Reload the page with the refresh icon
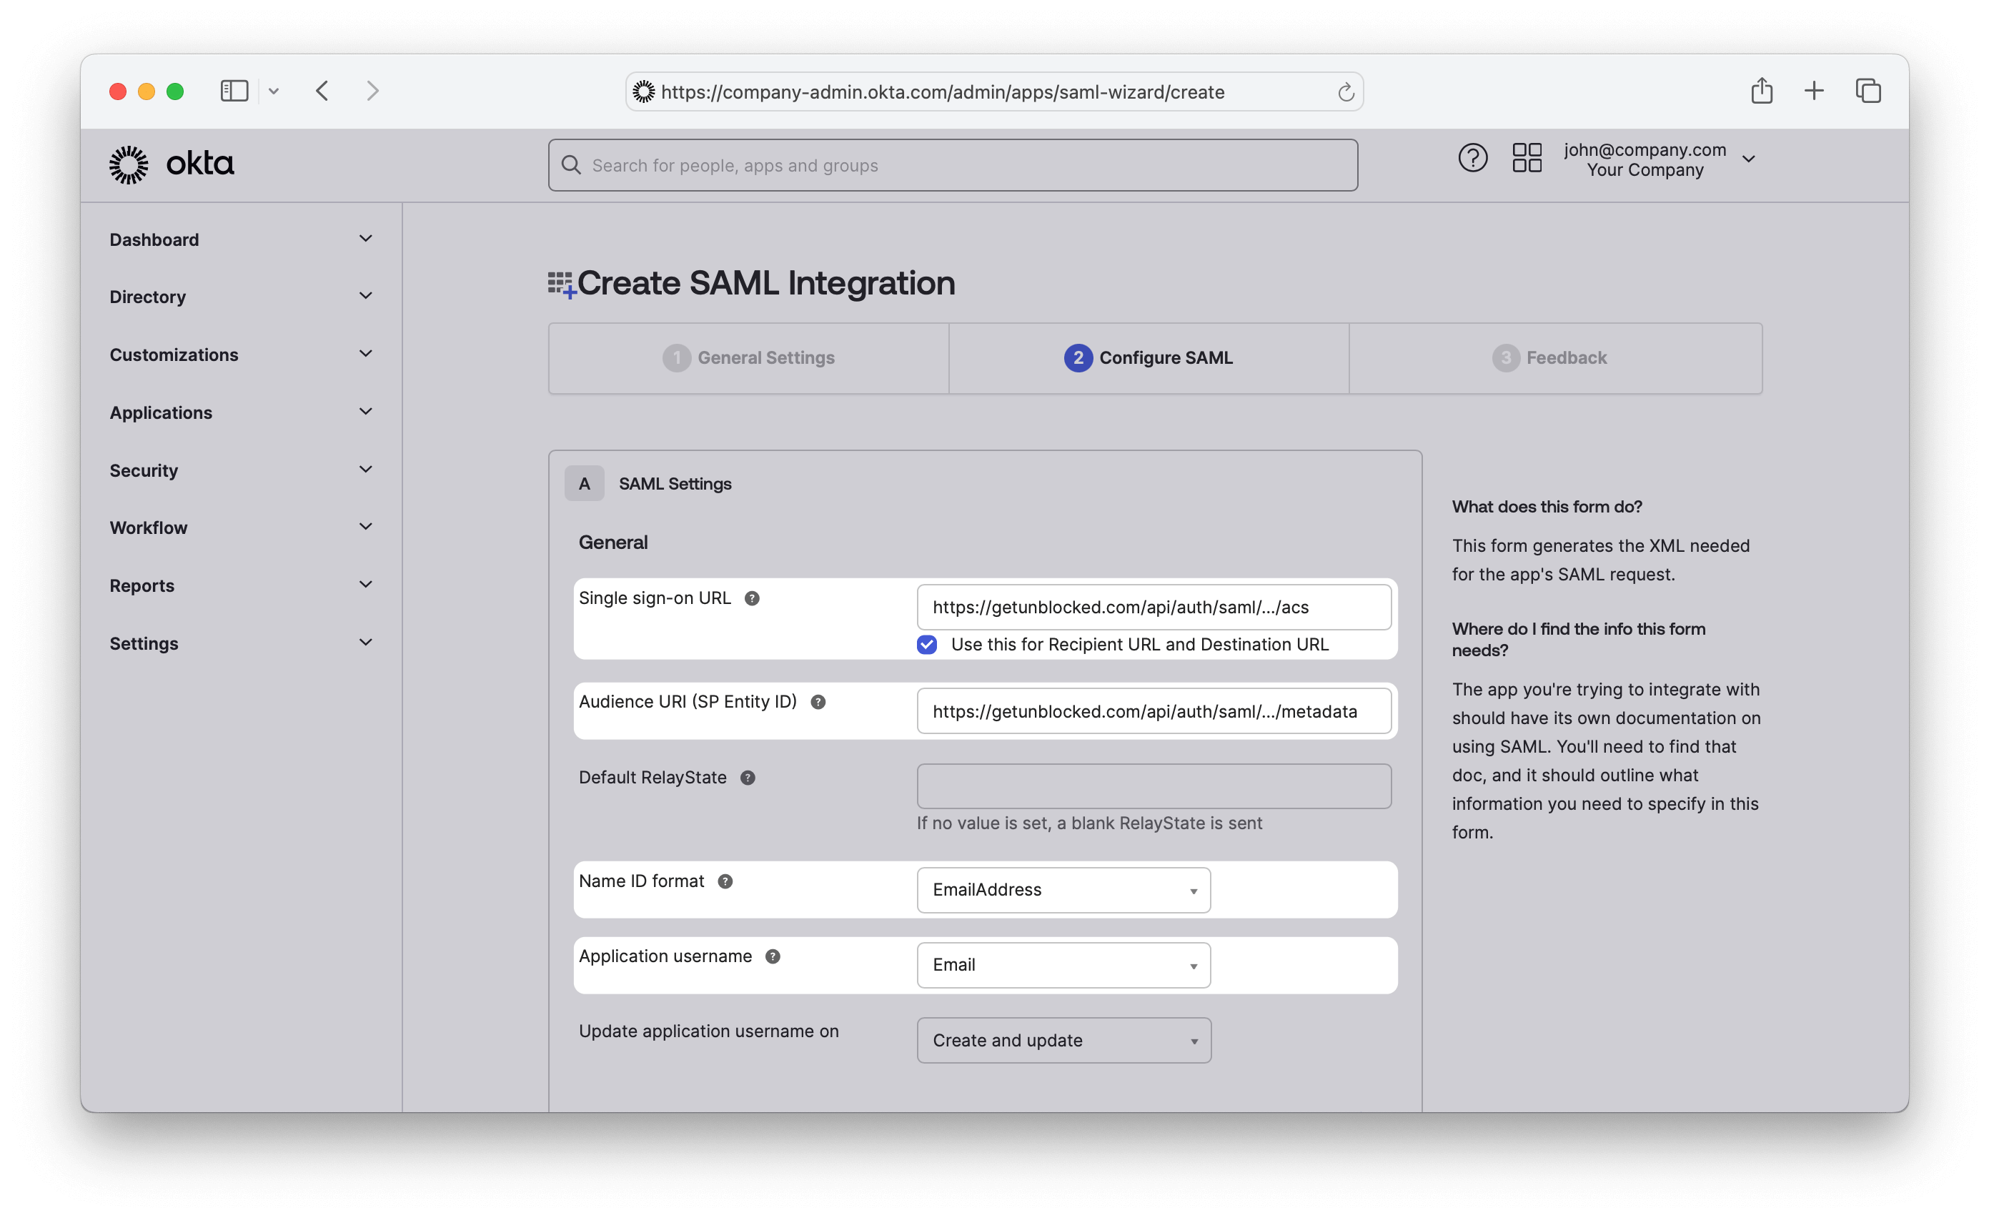The height and width of the screenshot is (1218, 1989). [1346, 92]
